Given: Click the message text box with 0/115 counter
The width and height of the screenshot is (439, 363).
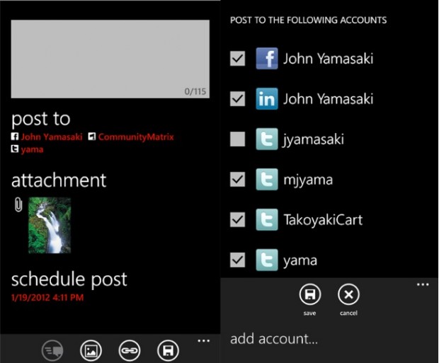Looking at the screenshot, I should click(110, 59).
